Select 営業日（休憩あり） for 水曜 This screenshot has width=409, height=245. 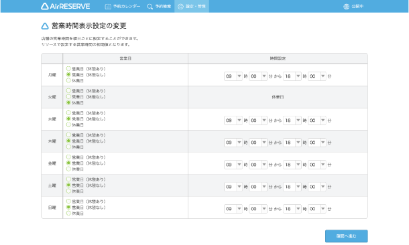click(68, 112)
